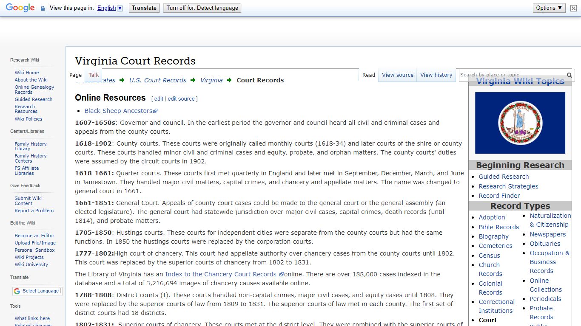Open Submit Wiki Content link
The image size is (581, 326).
coord(28,201)
